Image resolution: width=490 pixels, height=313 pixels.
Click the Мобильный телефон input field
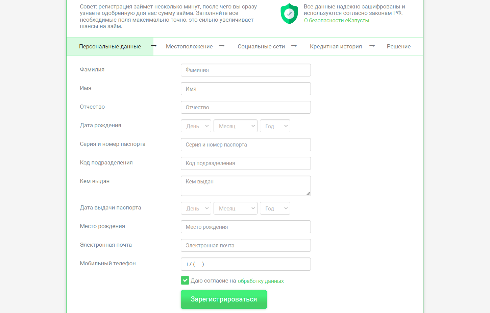point(246,264)
